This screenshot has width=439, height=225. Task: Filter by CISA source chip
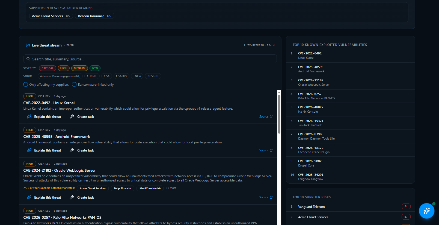[x=106, y=76]
